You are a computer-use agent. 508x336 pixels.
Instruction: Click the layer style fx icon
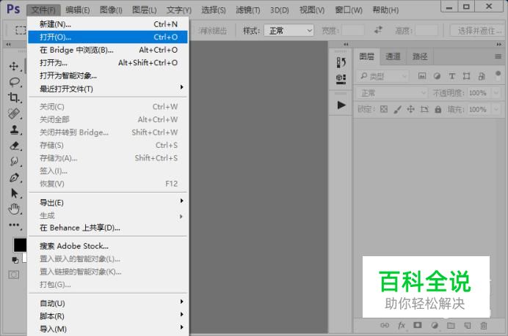coord(402,325)
